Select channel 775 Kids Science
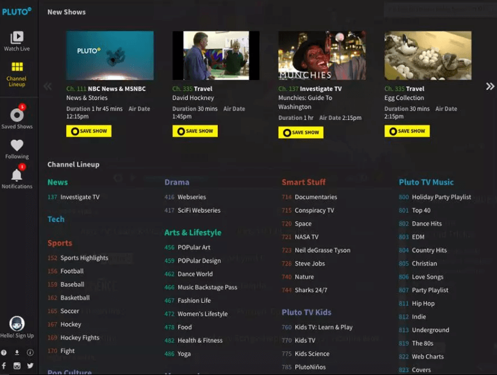The width and height of the screenshot is (497, 375). pyautogui.click(x=305, y=354)
